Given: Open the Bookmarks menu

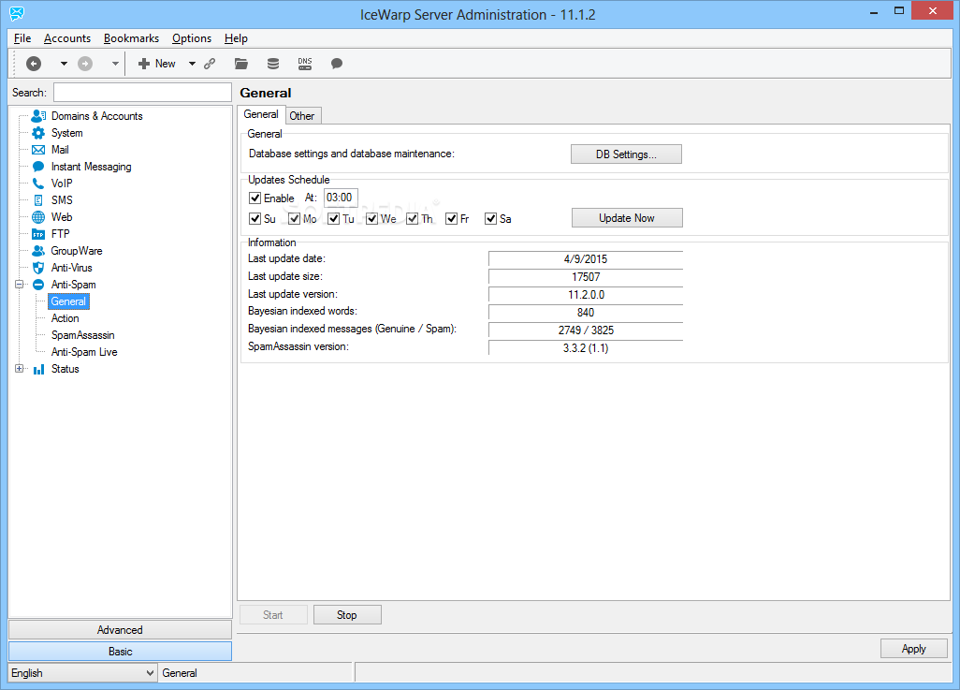Looking at the screenshot, I should pos(131,38).
